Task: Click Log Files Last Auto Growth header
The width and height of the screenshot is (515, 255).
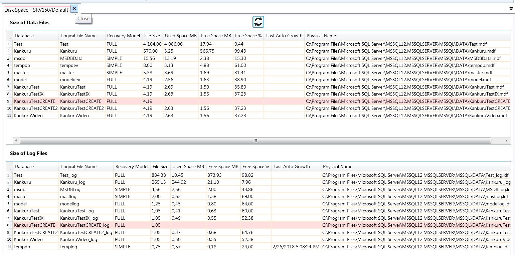Action: 296,166
